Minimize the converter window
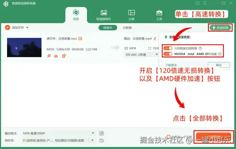Viewport: 236px width, 149px height. point(216,3)
